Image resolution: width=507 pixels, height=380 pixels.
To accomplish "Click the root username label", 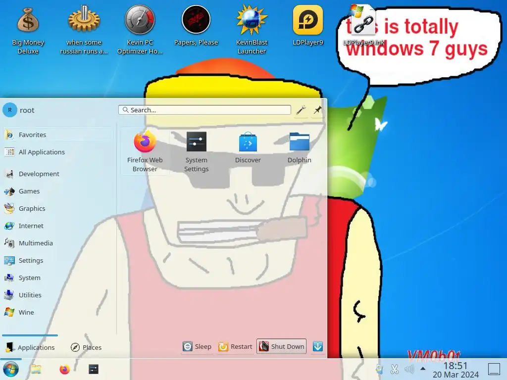I will tap(27, 110).
